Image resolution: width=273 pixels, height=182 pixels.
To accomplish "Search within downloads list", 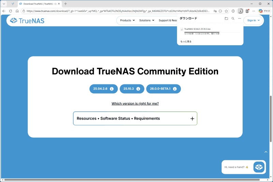I will click(233, 18).
